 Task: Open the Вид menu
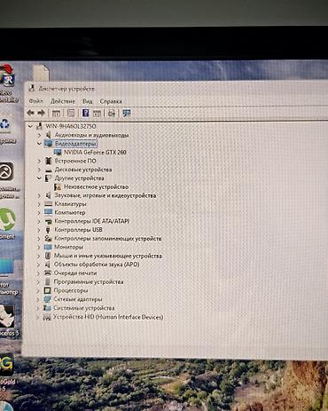(x=87, y=101)
